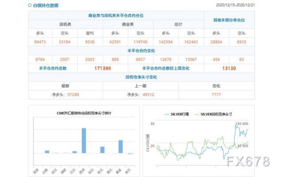Image resolution: width=283 pixels, height=177 pixels.
Task: Select commercial short value 119749
Action: pos(141,42)
